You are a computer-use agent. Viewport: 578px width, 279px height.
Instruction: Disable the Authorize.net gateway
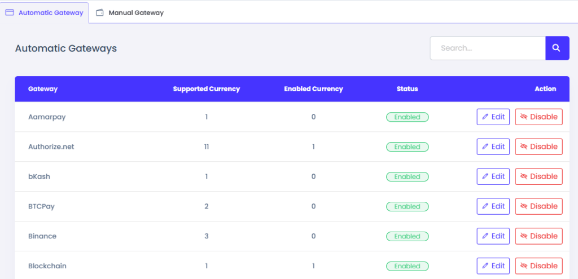(538, 147)
